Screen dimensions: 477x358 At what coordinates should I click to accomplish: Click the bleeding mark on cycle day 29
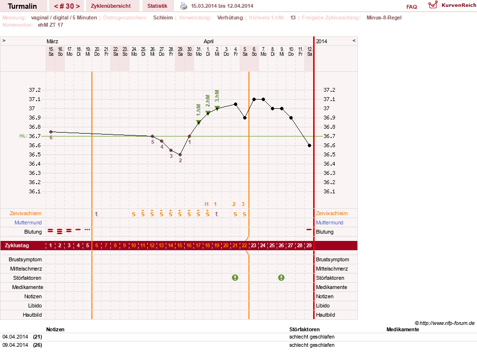tap(309, 229)
